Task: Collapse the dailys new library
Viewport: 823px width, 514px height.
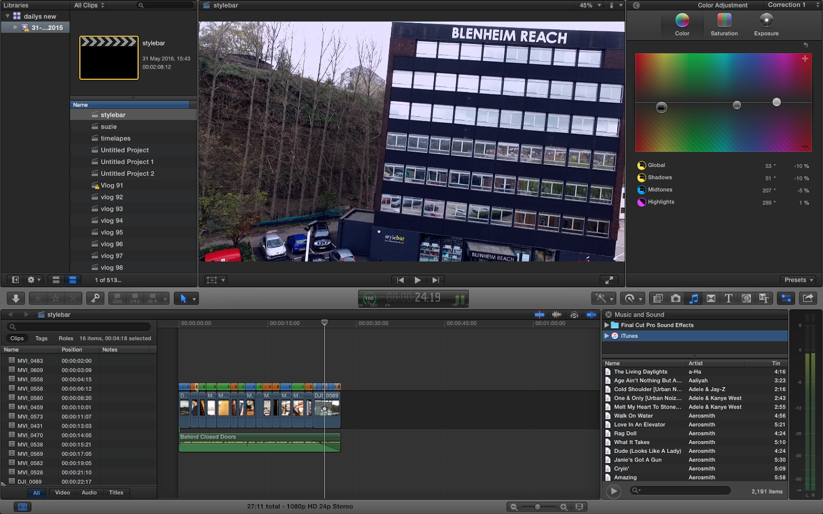Action: (x=7, y=16)
